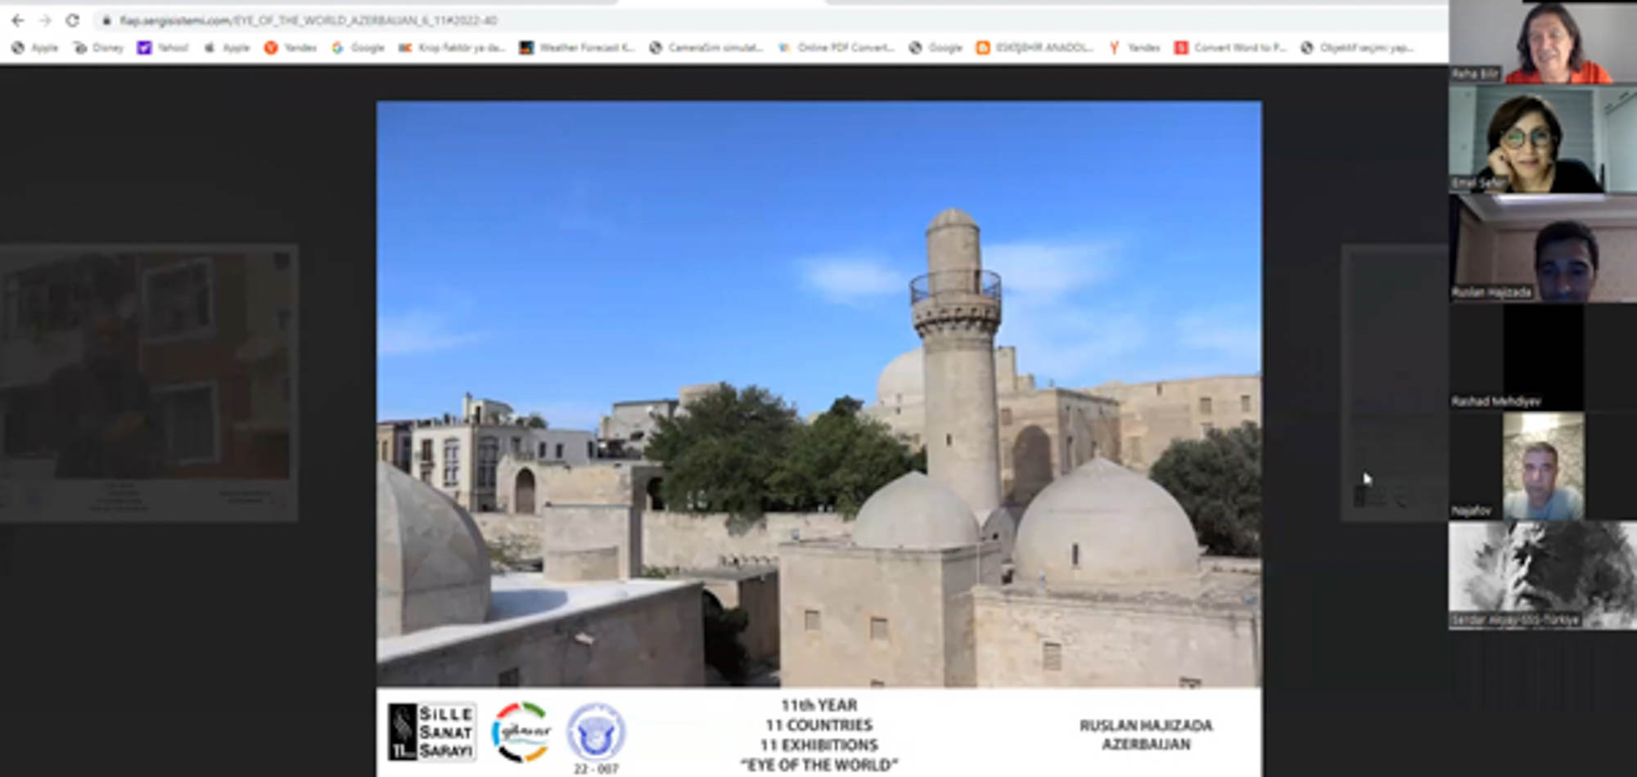Select the previous photo thumbnail on the left

[x=148, y=382]
